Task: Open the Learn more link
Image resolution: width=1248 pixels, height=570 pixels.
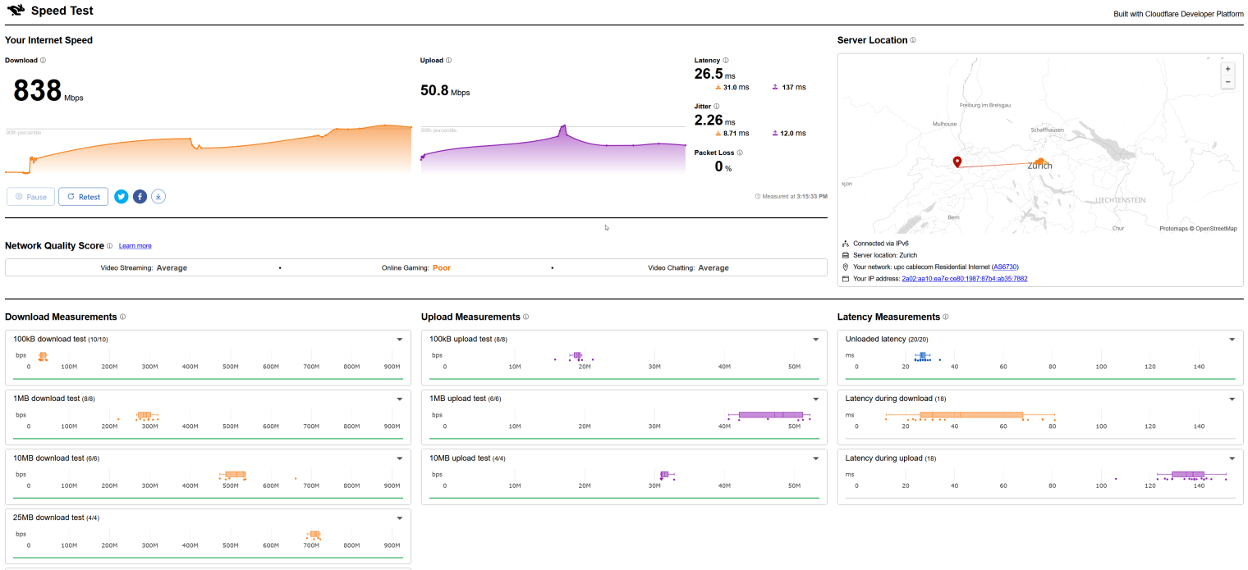Action: tap(135, 246)
